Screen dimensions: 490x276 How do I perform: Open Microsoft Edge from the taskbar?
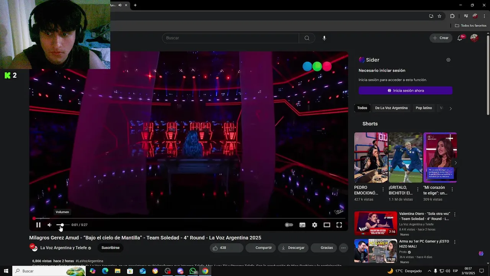point(105,271)
